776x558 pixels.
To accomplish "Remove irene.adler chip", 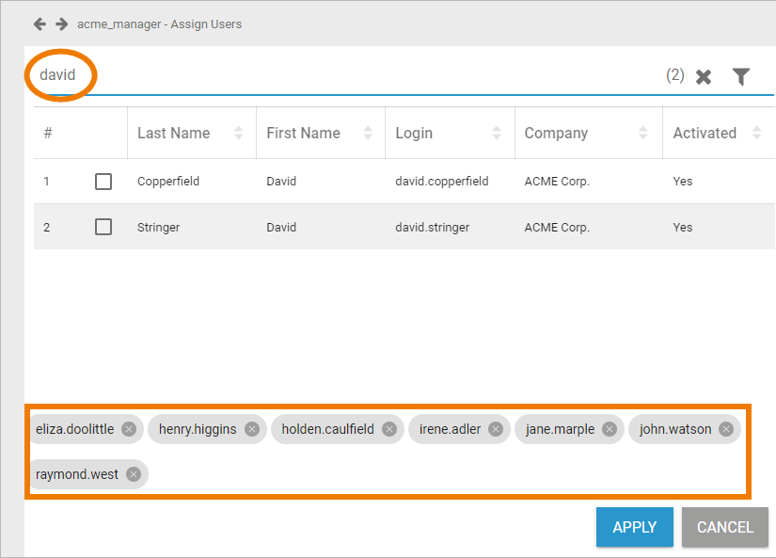I will click(x=496, y=429).
